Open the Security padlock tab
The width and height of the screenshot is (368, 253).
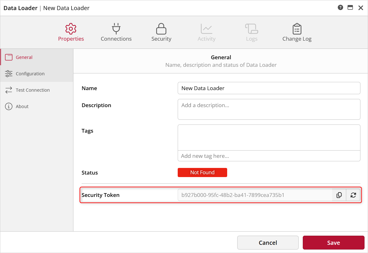(161, 32)
